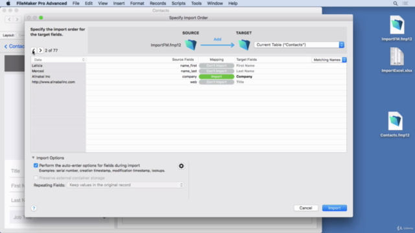Click the Source Fields column header
The width and height of the screenshot is (415, 233).
pos(183,60)
